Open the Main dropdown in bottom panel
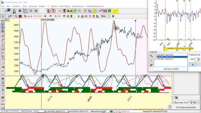Screen dimensions: 201x113 click(196, 103)
